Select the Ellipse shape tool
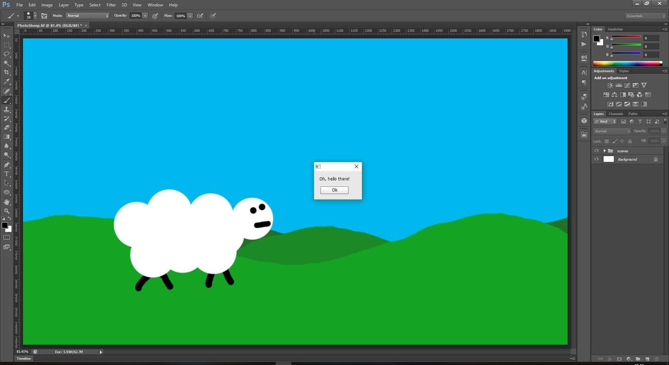Screen dimensions: 669x365 click(x=7, y=192)
